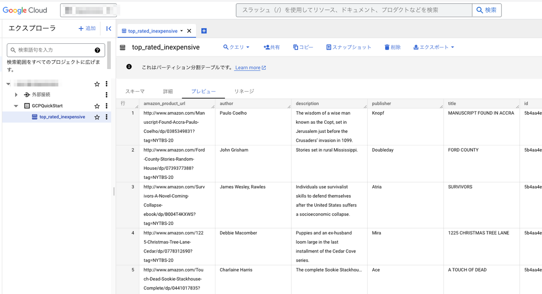Click the search magnifier icon in explorer
Screen dimensions: 542x294
click(13, 50)
